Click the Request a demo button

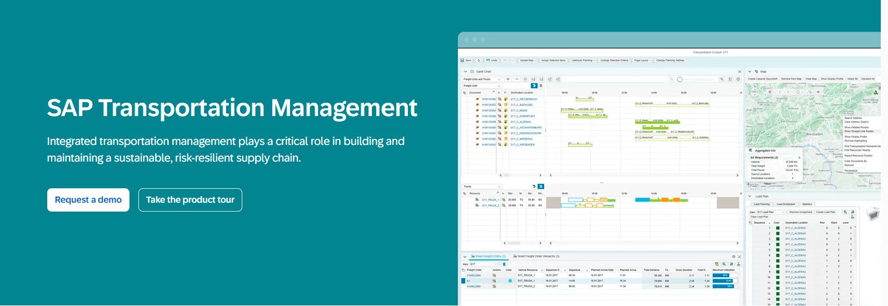88,200
